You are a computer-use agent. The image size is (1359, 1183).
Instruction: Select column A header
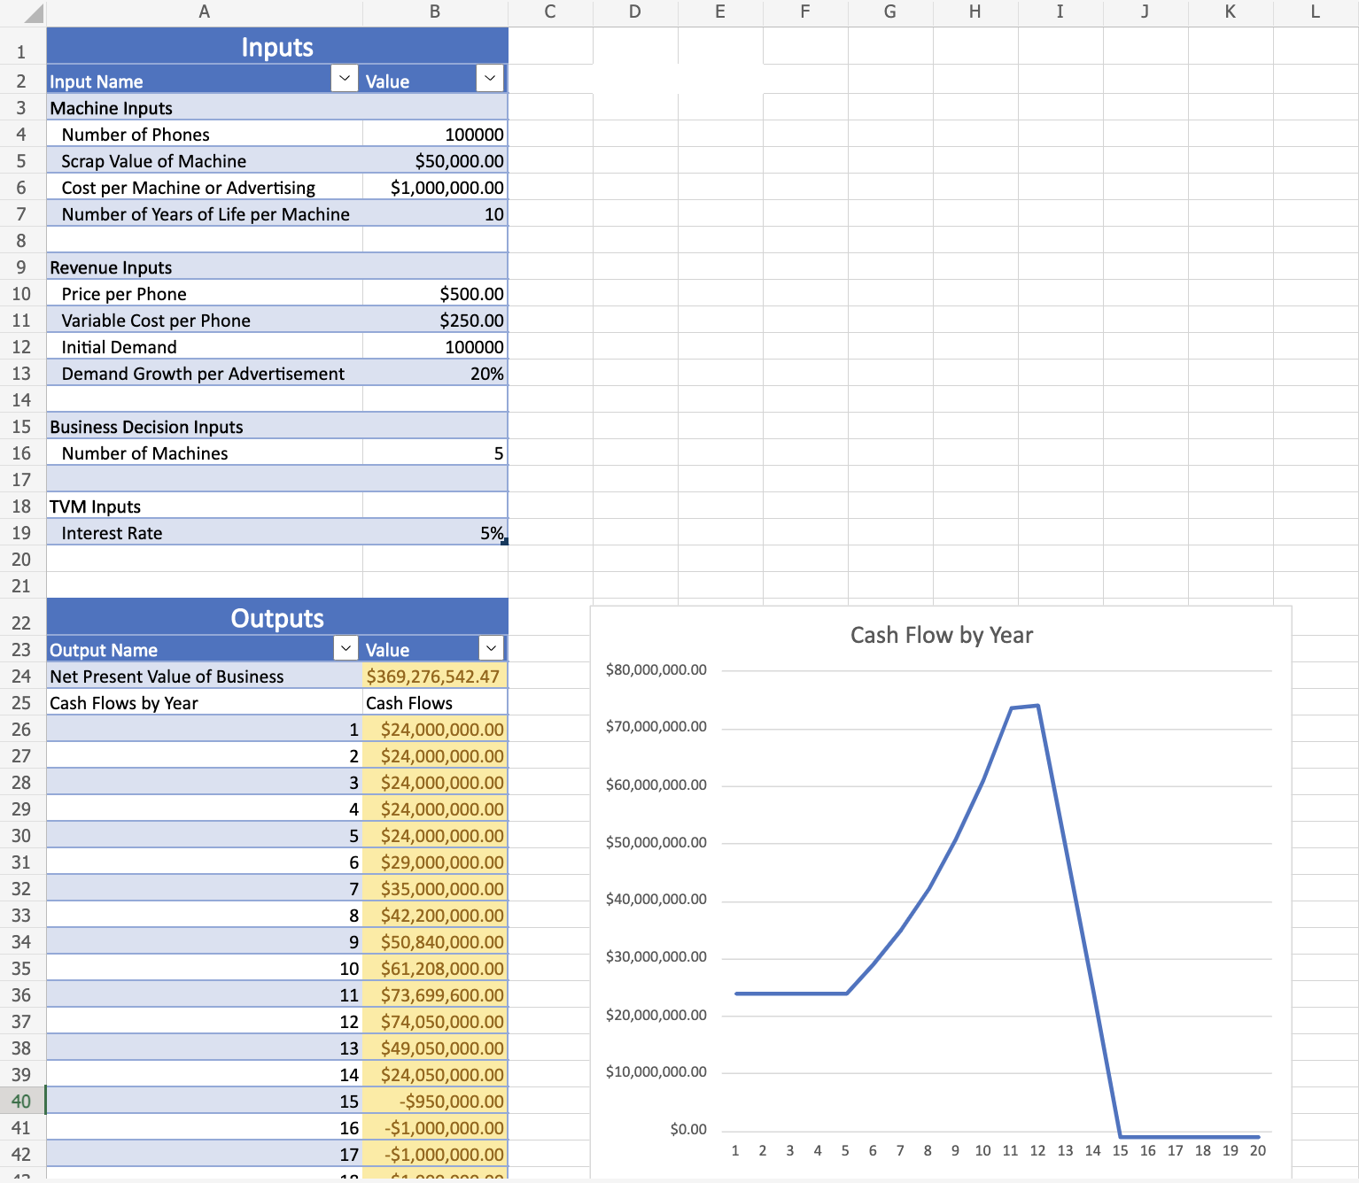pos(205,12)
